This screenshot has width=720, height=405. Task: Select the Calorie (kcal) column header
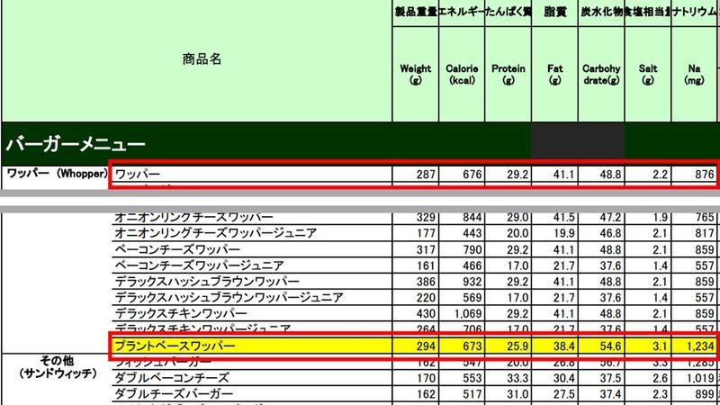pyautogui.click(x=462, y=75)
